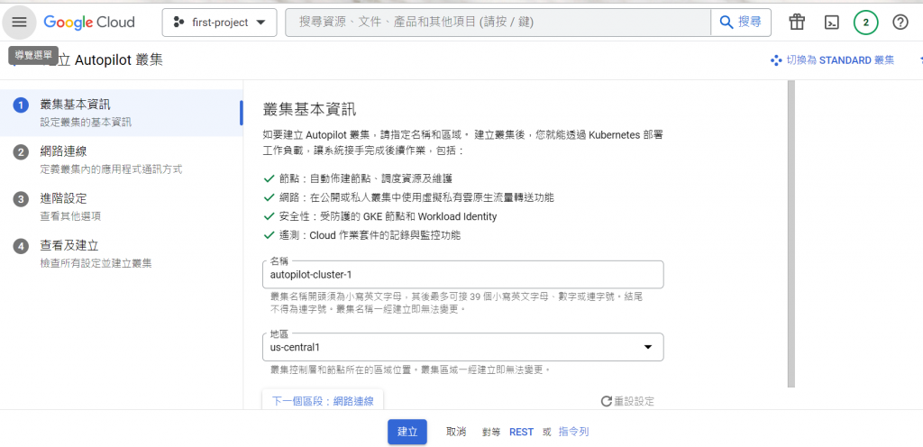Click the 搜尋 search button
Image resolution: width=923 pixels, height=447 pixels.
tap(741, 23)
